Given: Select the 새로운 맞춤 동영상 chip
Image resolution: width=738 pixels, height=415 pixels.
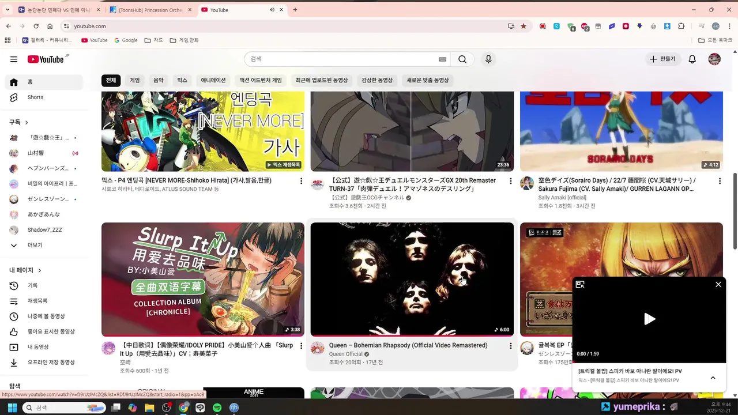Looking at the screenshot, I should click(427, 80).
